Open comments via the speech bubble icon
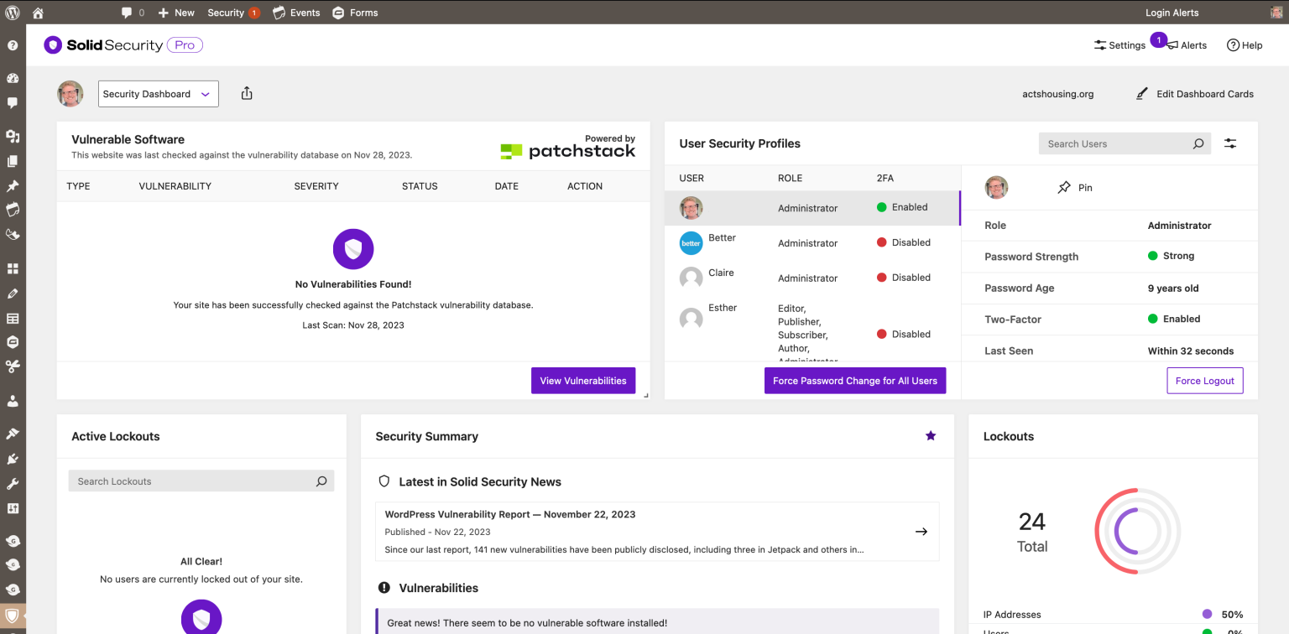Viewport: 1289px width, 634px height. 127,12
